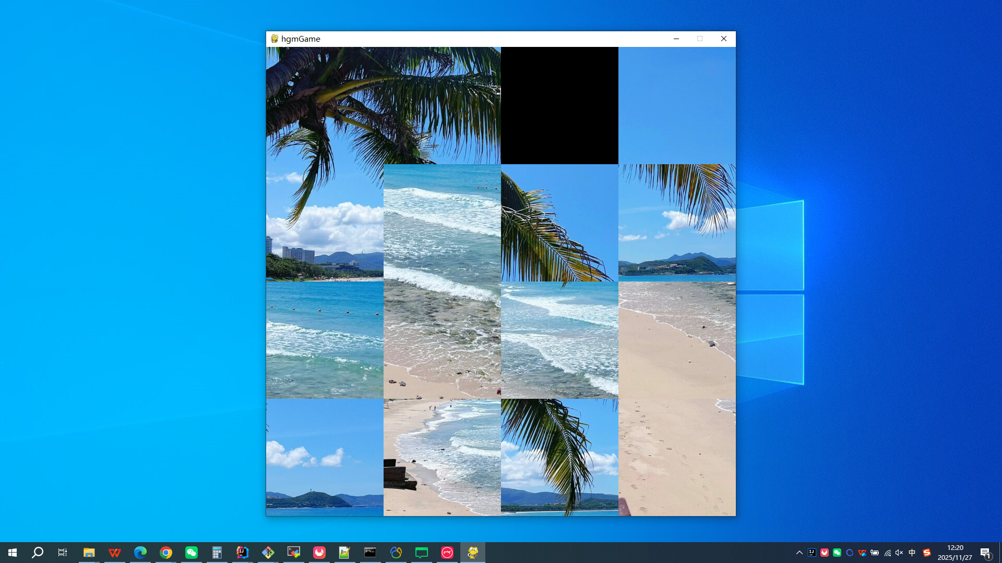
Task: Click the Sogou input icon in the tray
Action: click(x=926, y=553)
